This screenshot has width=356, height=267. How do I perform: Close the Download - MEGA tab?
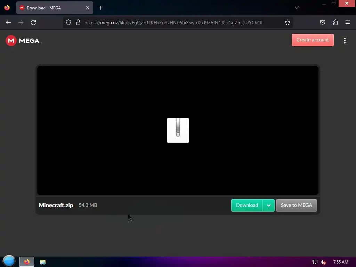tap(87, 8)
